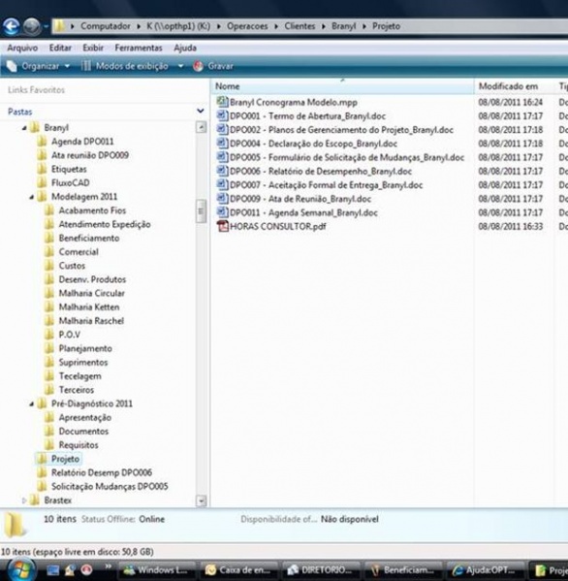Click the Clientes breadcrumb in address bar

point(300,26)
